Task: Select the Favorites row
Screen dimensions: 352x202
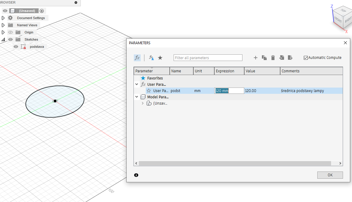Action: (238, 78)
